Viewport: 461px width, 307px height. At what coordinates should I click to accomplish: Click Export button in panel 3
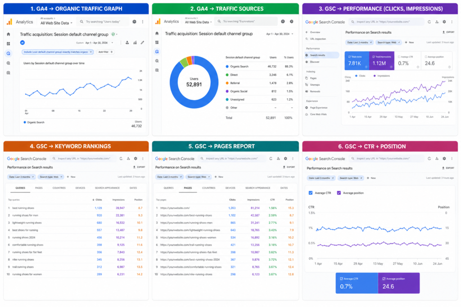(x=448, y=32)
